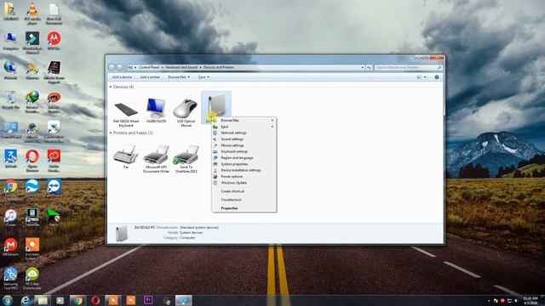Click the Windows Start button
Screen dimensions: 545x306
(x=8, y=300)
